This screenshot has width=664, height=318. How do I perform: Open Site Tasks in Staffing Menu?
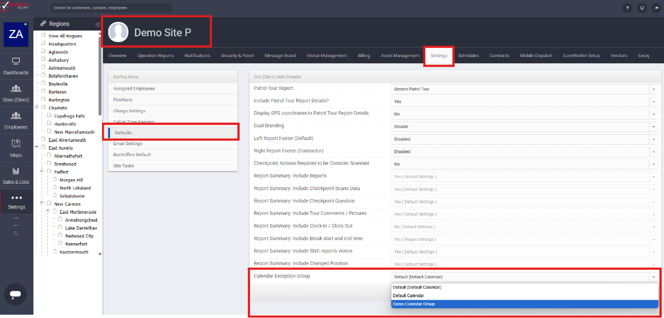coord(173,165)
